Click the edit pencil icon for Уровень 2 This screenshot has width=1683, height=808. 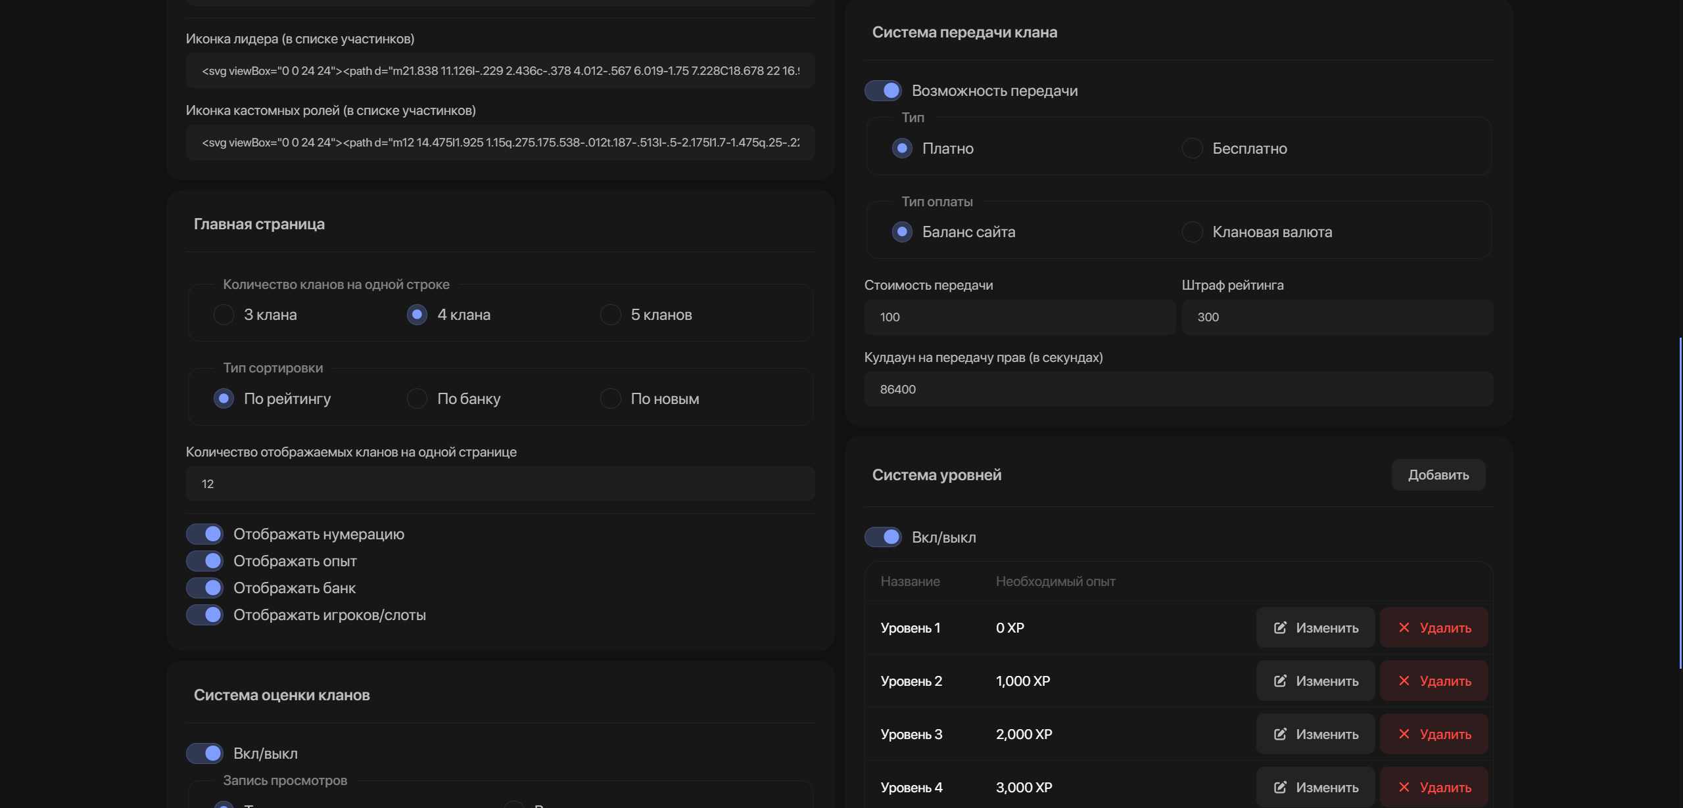1280,681
